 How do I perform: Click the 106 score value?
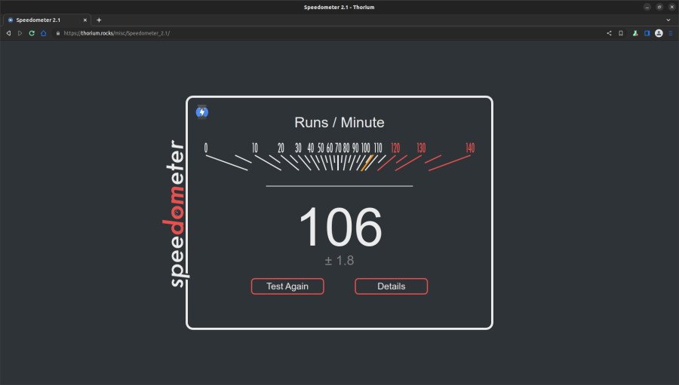pyautogui.click(x=340, y=227)
